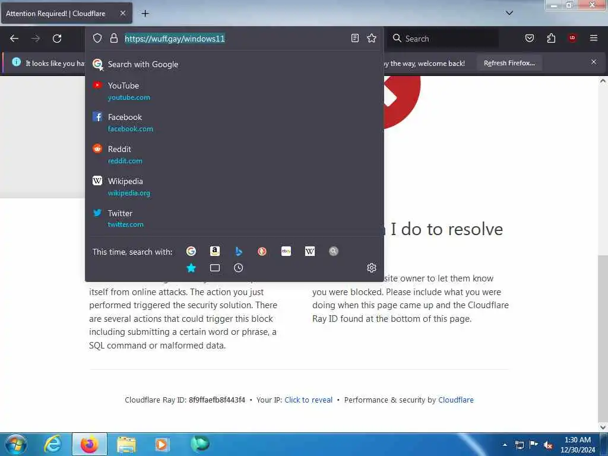Image resolution: width=608 pixels, height=456 pixels.
Task: Open Action Center flag icon
Action: [x=534, y=445]
